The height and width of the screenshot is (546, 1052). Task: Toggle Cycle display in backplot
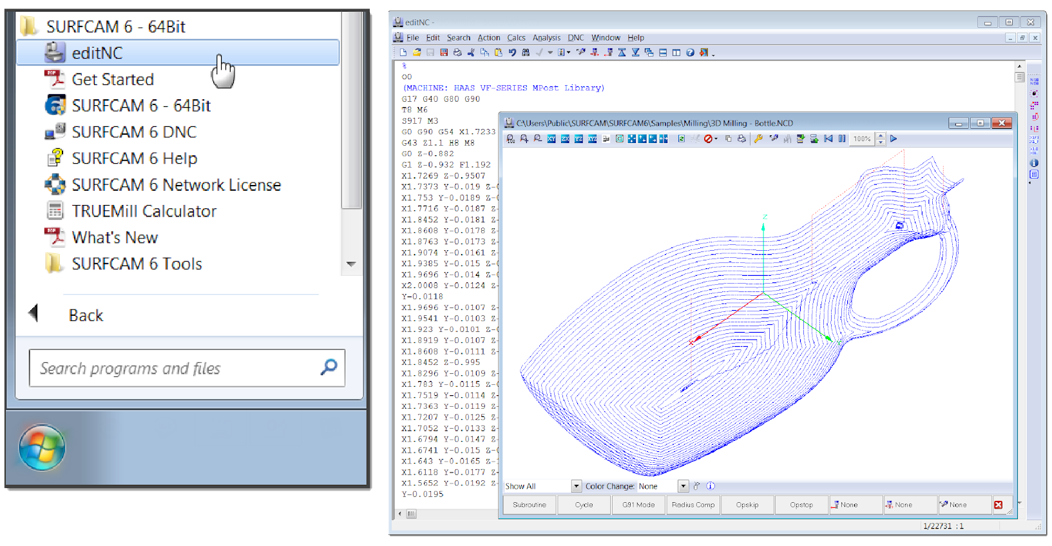pos(584,505)
